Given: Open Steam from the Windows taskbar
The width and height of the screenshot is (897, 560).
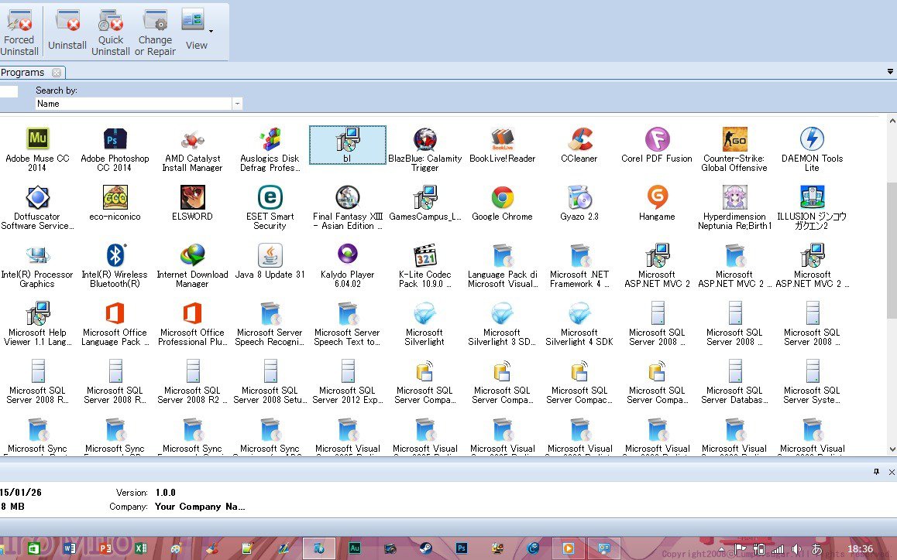Looking at the screenshot, I should point(426,548).
